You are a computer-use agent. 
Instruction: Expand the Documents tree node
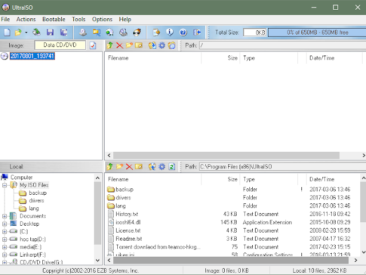[5, 217]
